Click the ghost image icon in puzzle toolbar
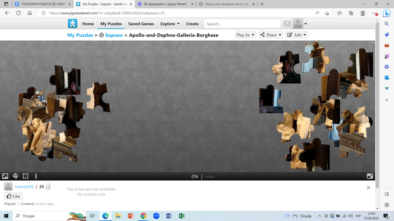 click(x=15, y=176)
